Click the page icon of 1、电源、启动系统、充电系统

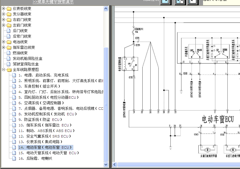(x=14, y=75)
